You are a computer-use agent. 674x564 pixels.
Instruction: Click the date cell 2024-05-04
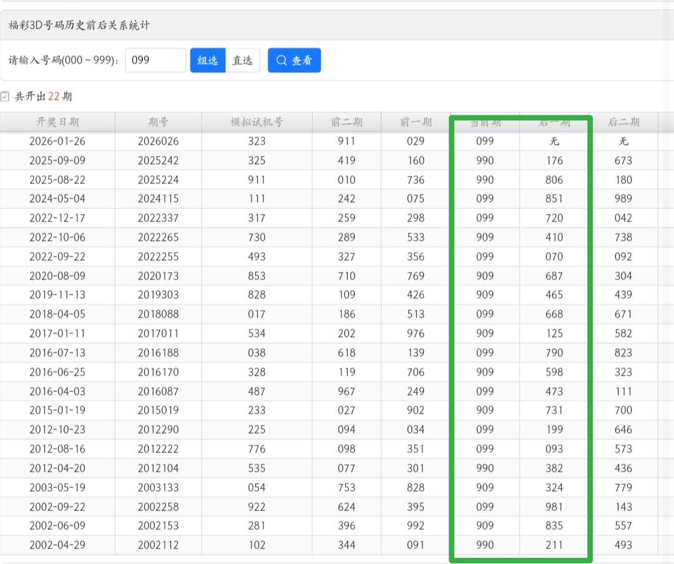[x=57, y=199]
